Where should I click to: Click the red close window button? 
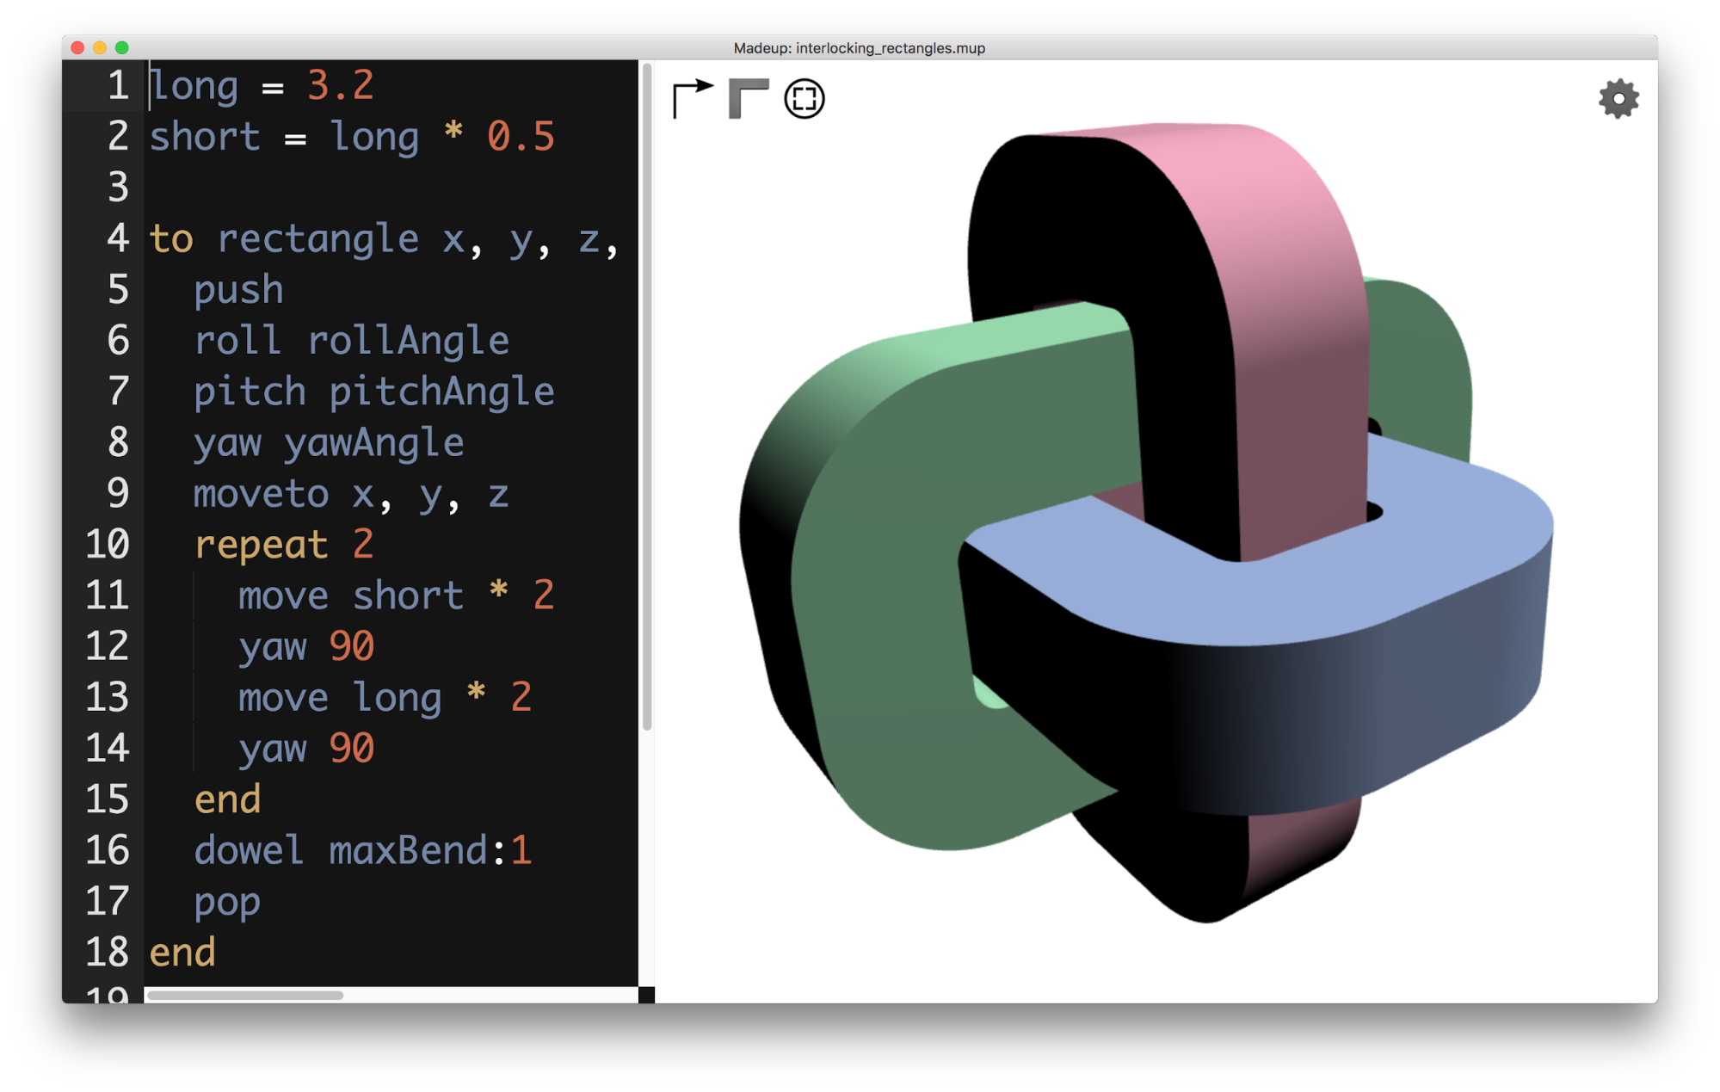point(77,48)
